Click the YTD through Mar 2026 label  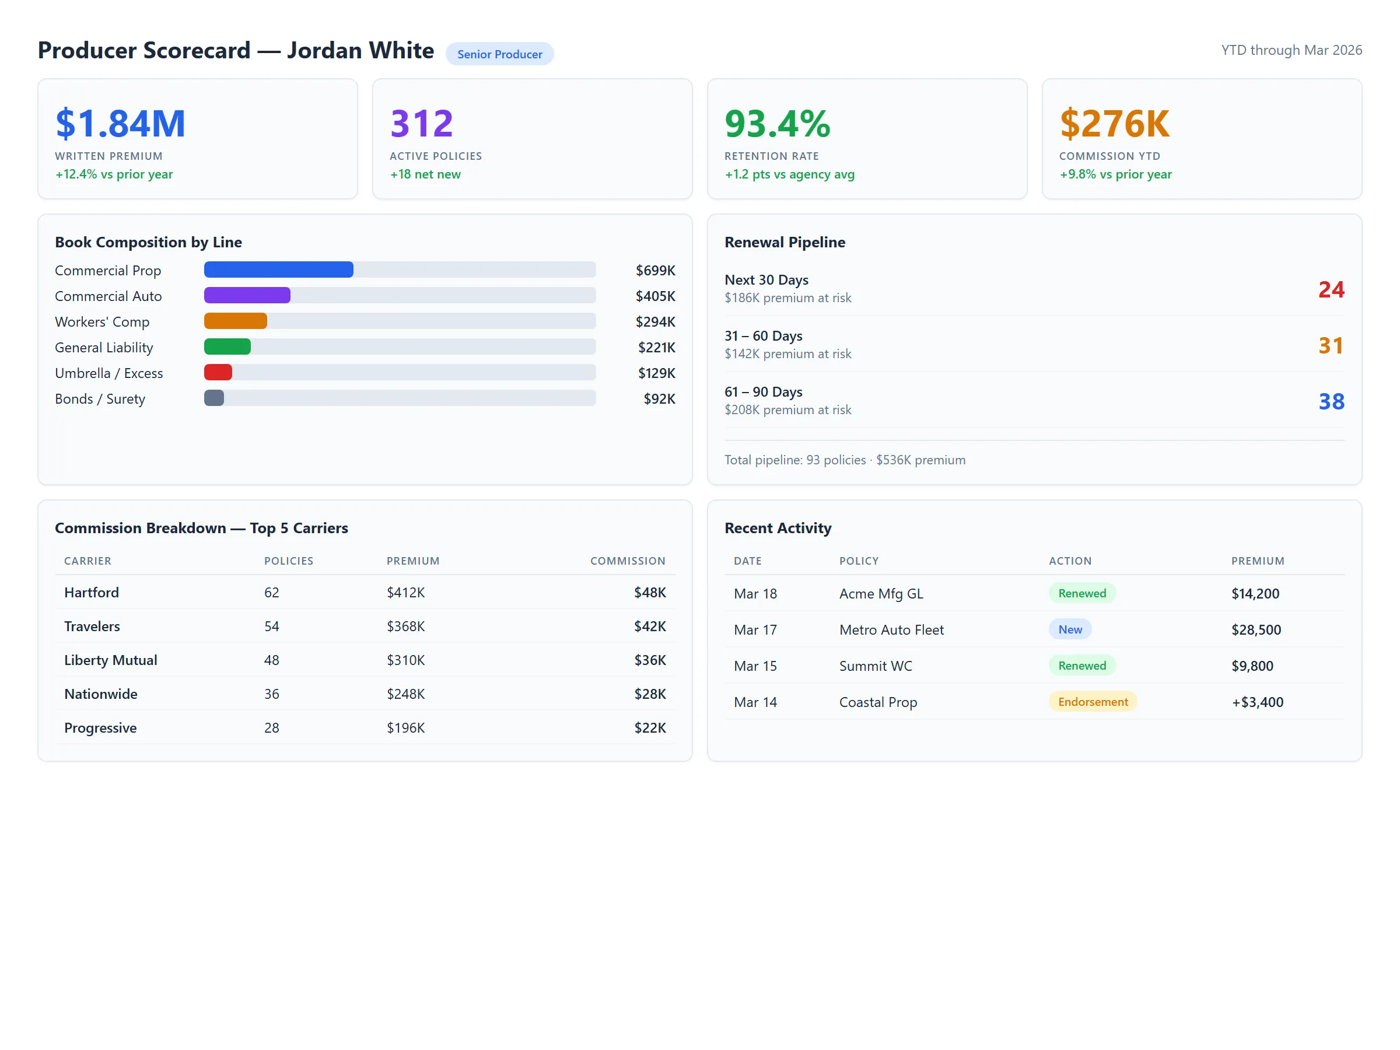pyautogui.click(x=1290, y=50)
